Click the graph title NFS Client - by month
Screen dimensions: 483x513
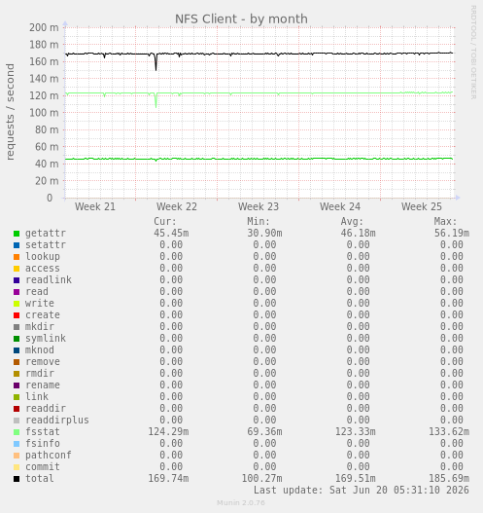pyautogui.click(x=241, y=18)
